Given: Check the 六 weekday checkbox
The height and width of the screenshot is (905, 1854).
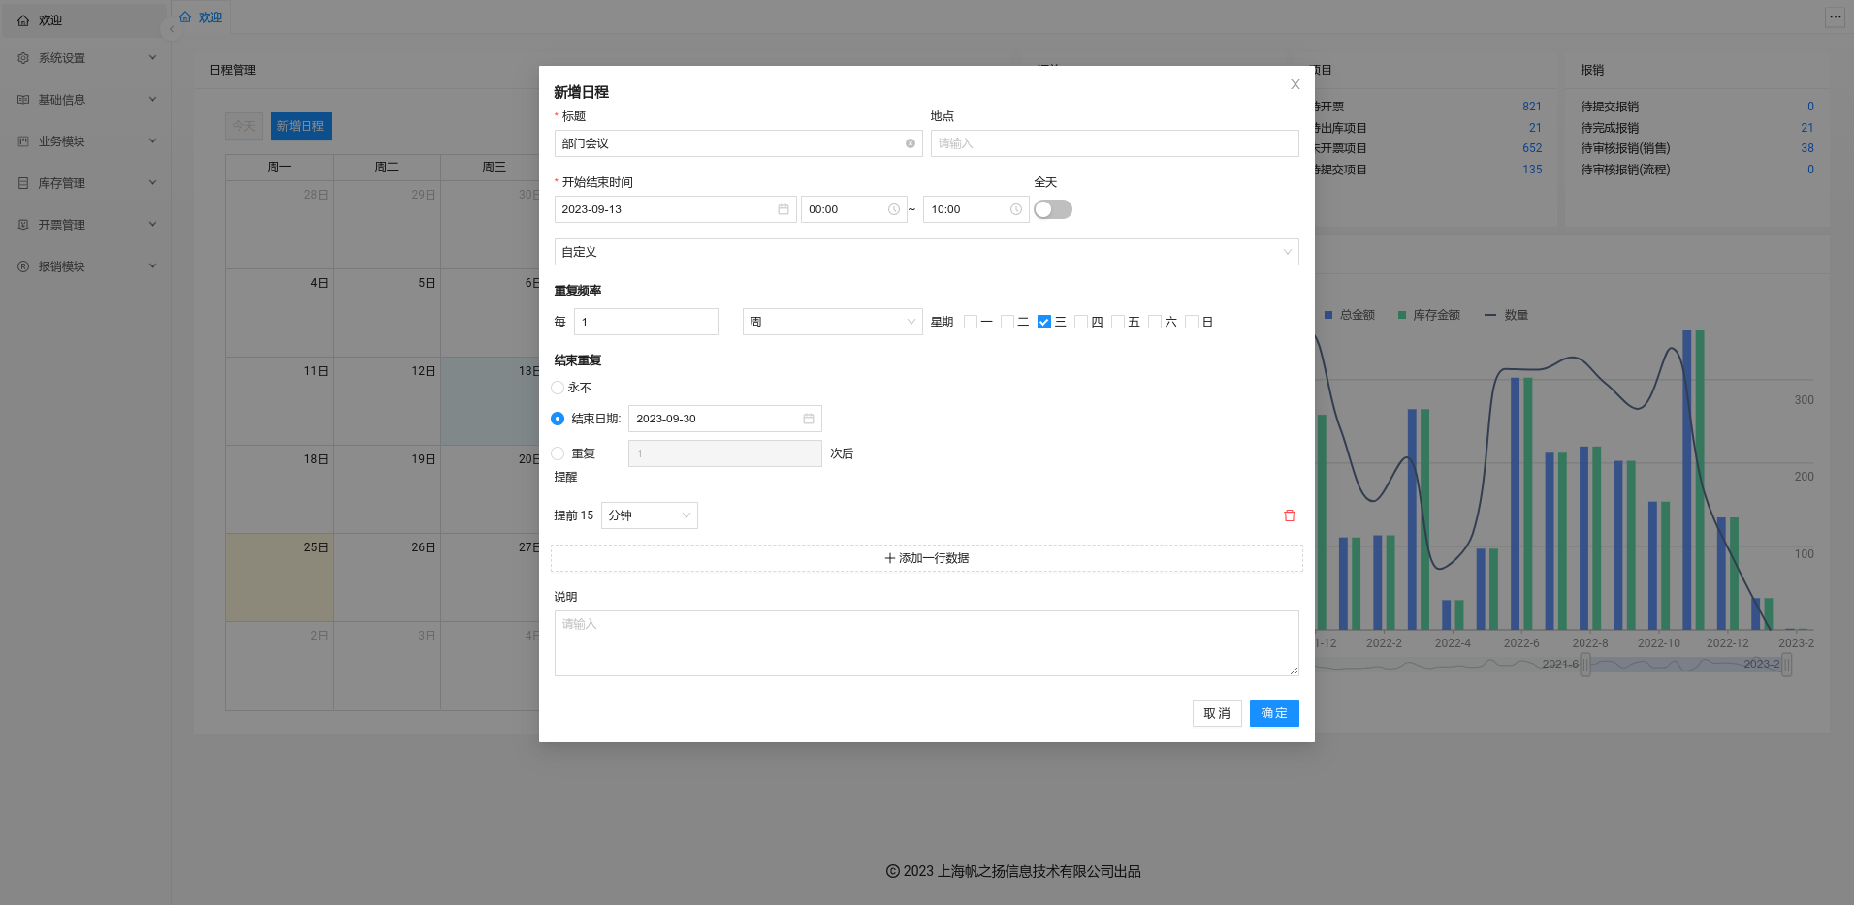Looking at the screenshot, I should [1155, 322].
